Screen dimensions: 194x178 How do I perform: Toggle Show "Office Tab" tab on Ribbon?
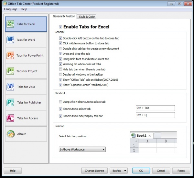click(x=60, y=79)
